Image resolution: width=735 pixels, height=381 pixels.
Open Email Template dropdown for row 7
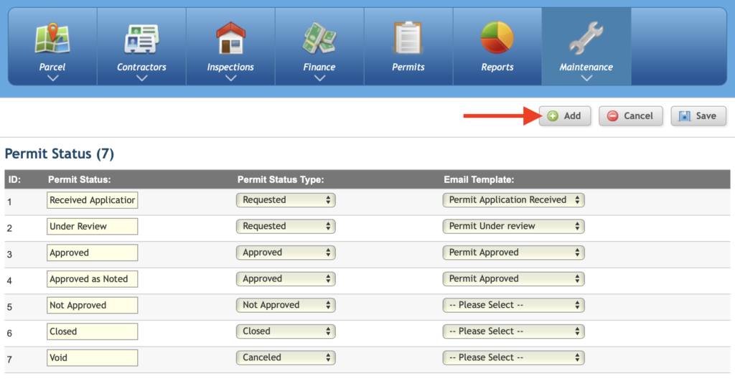[513, 357]
